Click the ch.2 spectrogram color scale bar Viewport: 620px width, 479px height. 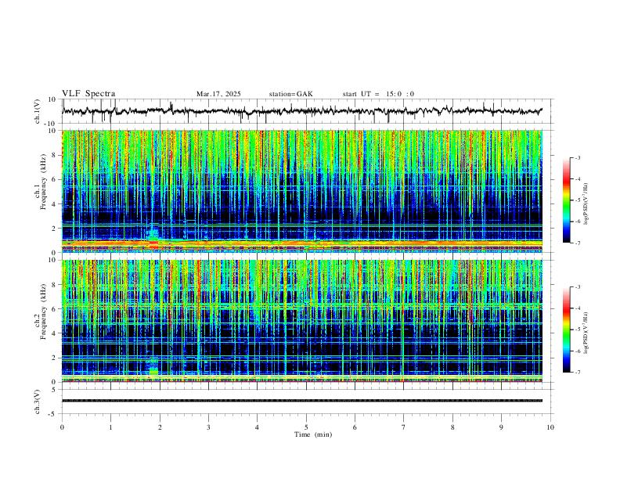566,330
